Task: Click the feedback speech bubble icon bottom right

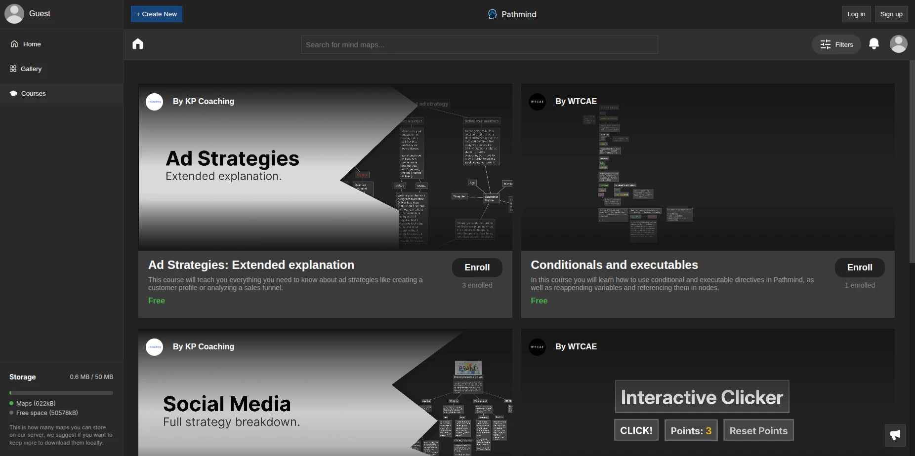Action: click(895, 435)
